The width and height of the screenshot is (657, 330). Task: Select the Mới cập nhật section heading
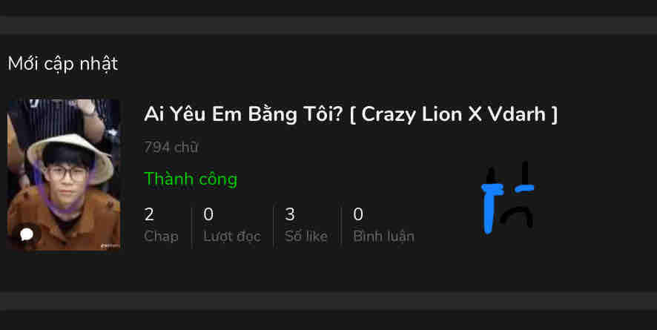(63, 64)
